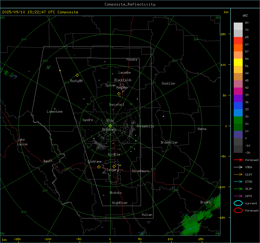
Task: Click the Didsbury label
Action: click(109, 129)
